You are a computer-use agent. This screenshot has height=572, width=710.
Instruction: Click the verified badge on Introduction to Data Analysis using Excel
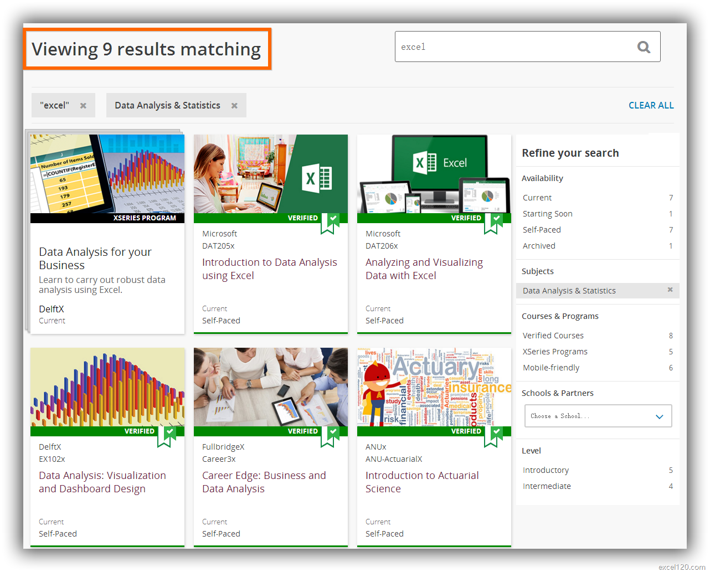(x=330, y=223)
